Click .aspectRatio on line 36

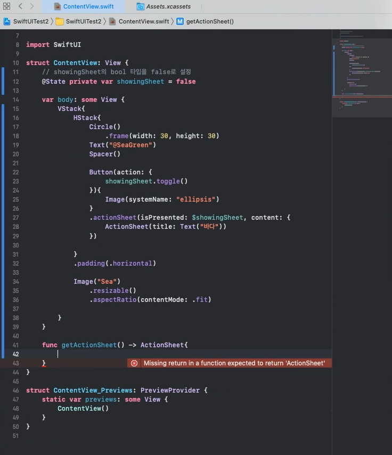pos(113,300)
